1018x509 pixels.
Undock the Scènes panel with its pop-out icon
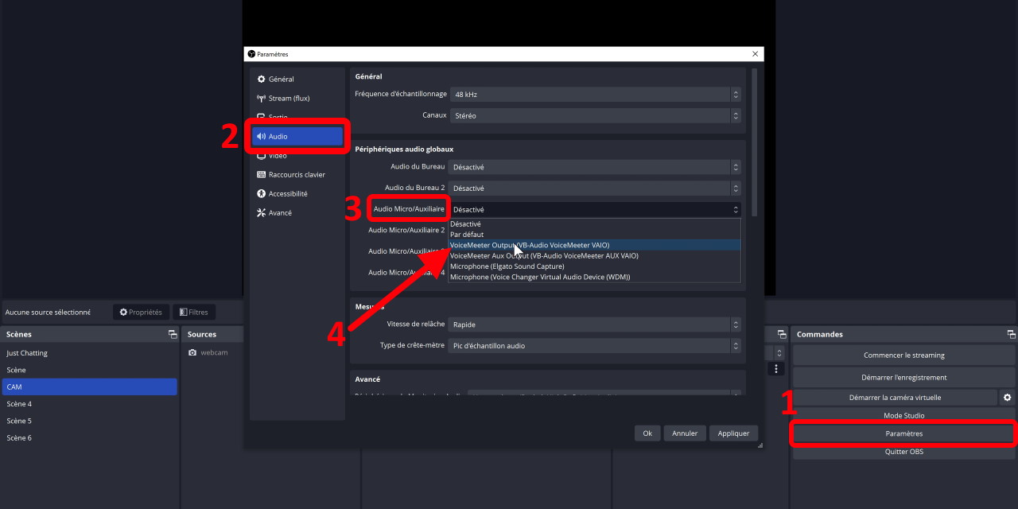[172, 335]
